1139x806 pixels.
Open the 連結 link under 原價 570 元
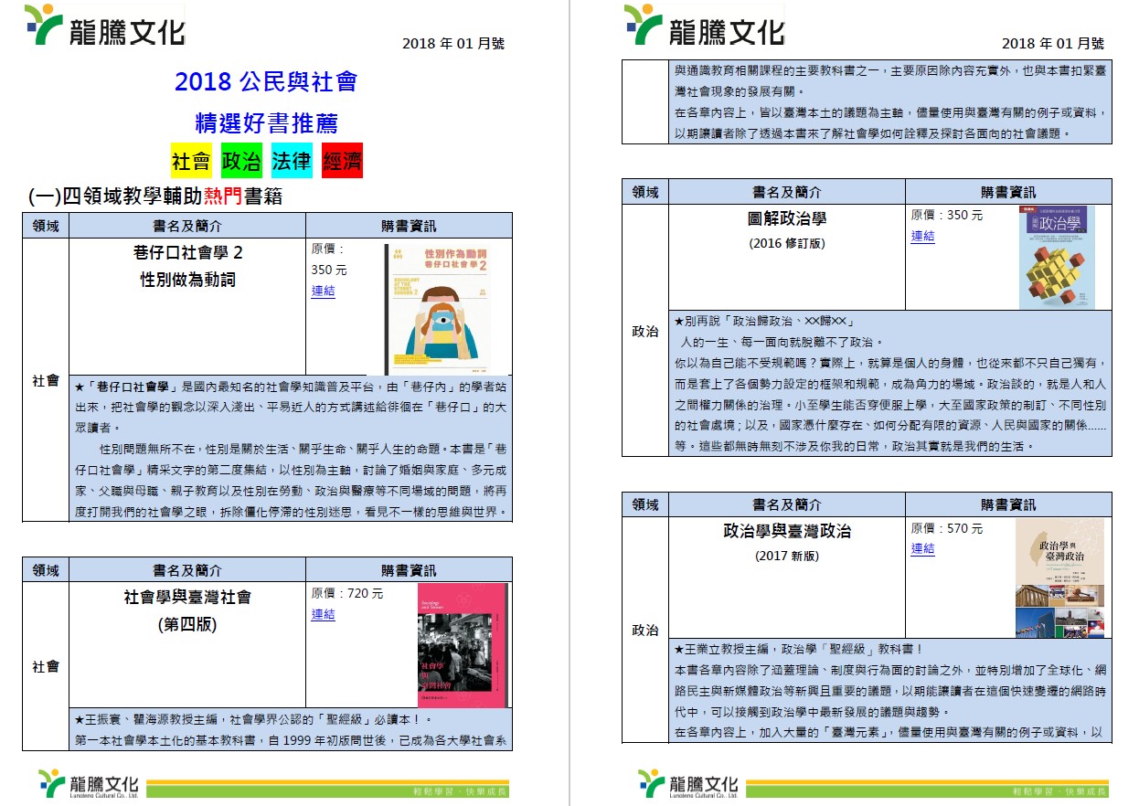[x=922, y=549]
